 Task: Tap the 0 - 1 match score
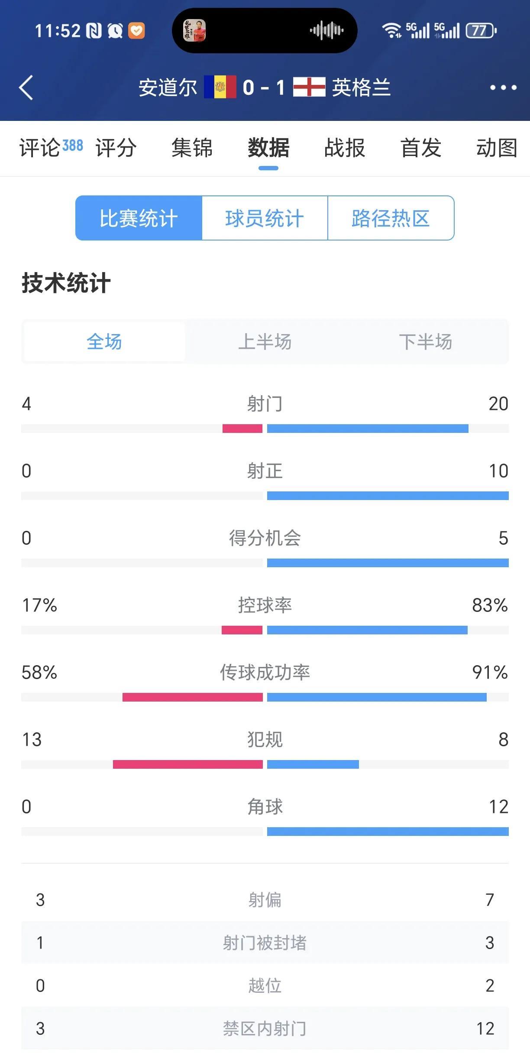pyautogui.click(x=264, y=88)
